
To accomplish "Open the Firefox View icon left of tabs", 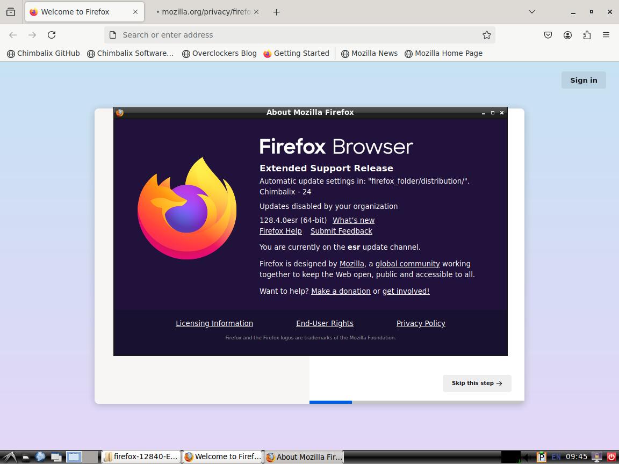I will [11, 12].
